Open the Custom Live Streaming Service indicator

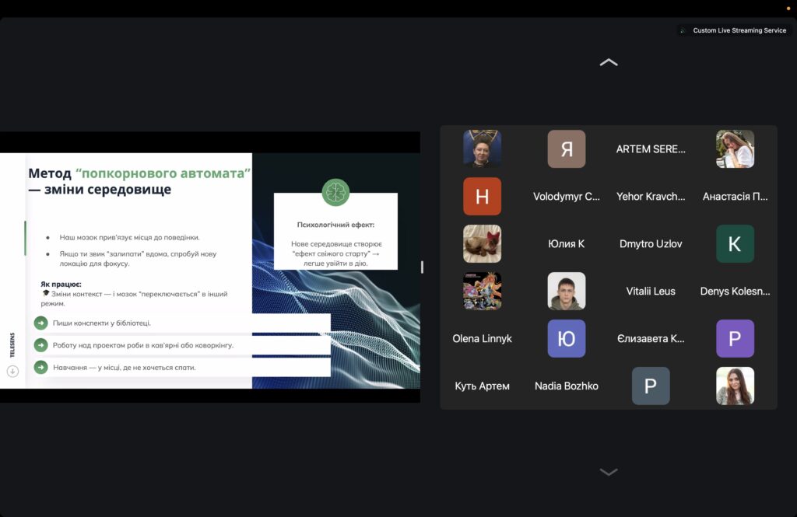739,31
